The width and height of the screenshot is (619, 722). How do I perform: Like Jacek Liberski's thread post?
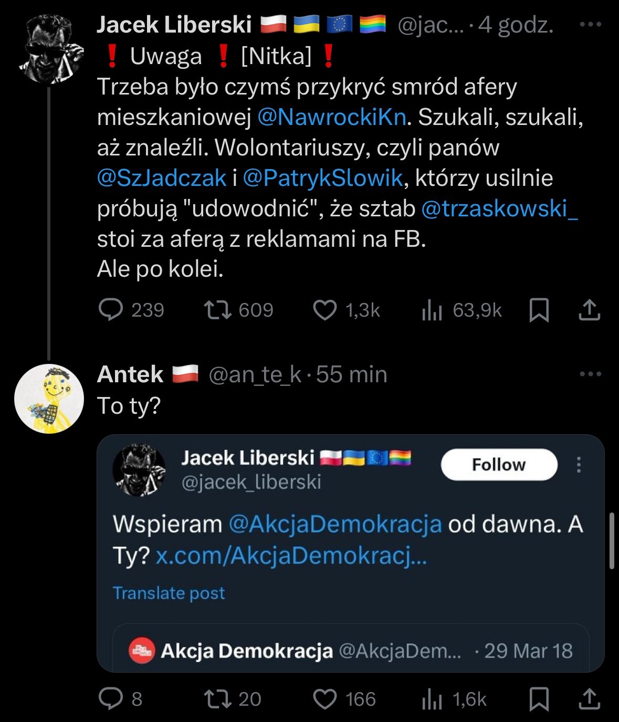pyautogui.click(x=325, y=310)
